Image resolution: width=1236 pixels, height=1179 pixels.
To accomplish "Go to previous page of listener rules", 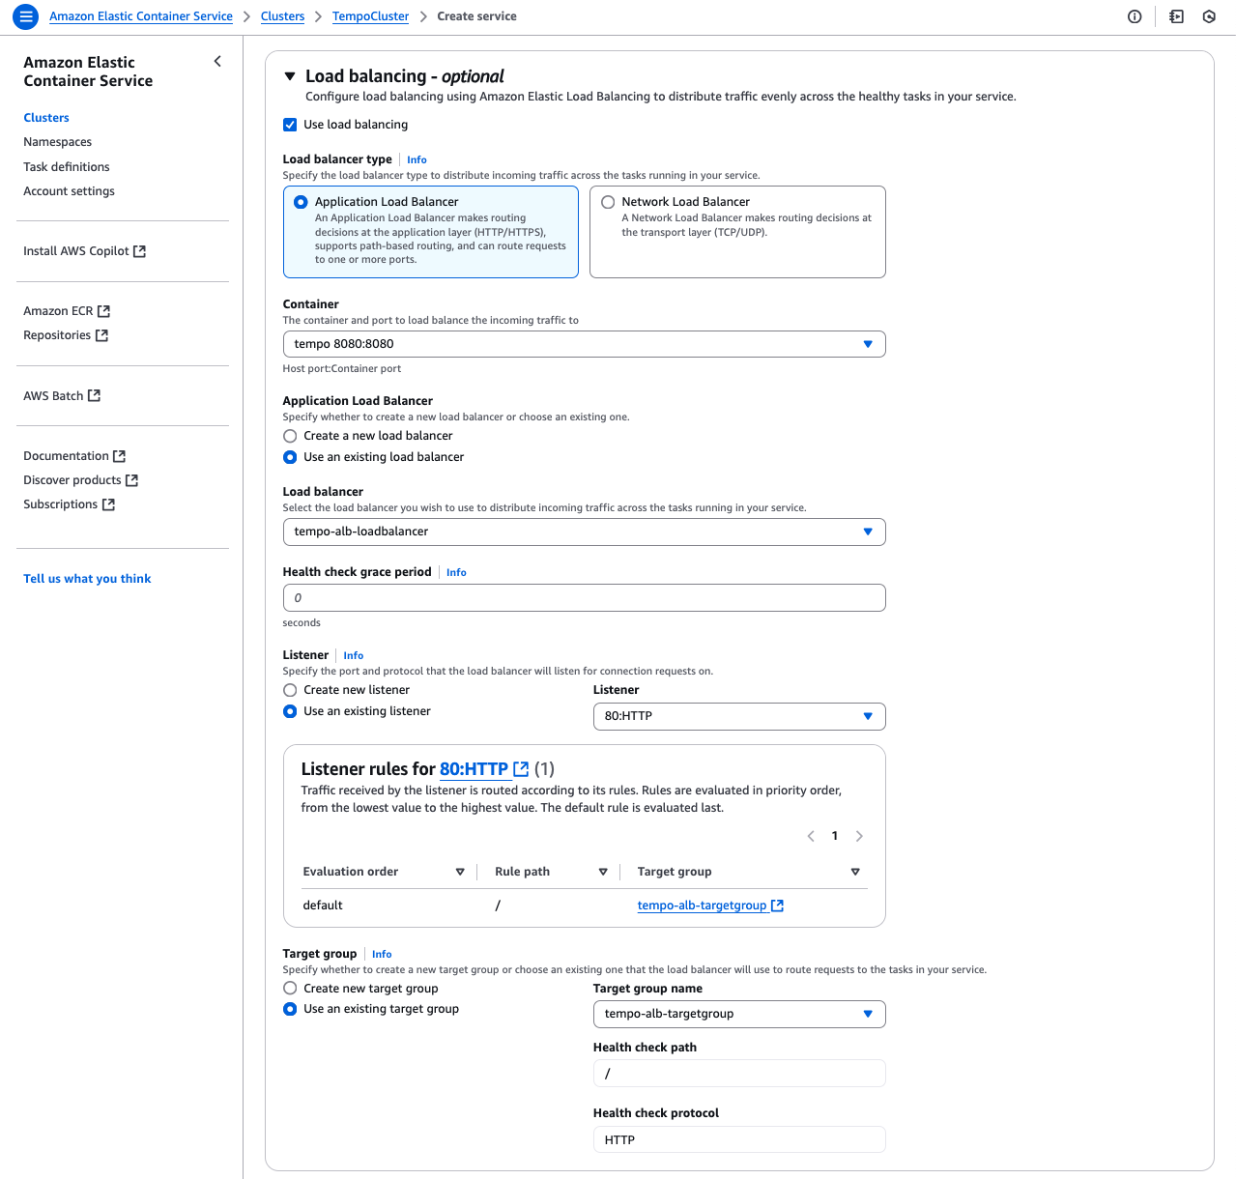I will tap(811, 836).
